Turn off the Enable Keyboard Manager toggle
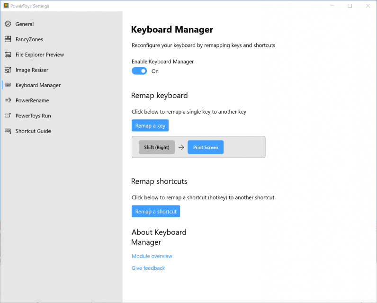The image size is (377, 303). tap(139, 71)
